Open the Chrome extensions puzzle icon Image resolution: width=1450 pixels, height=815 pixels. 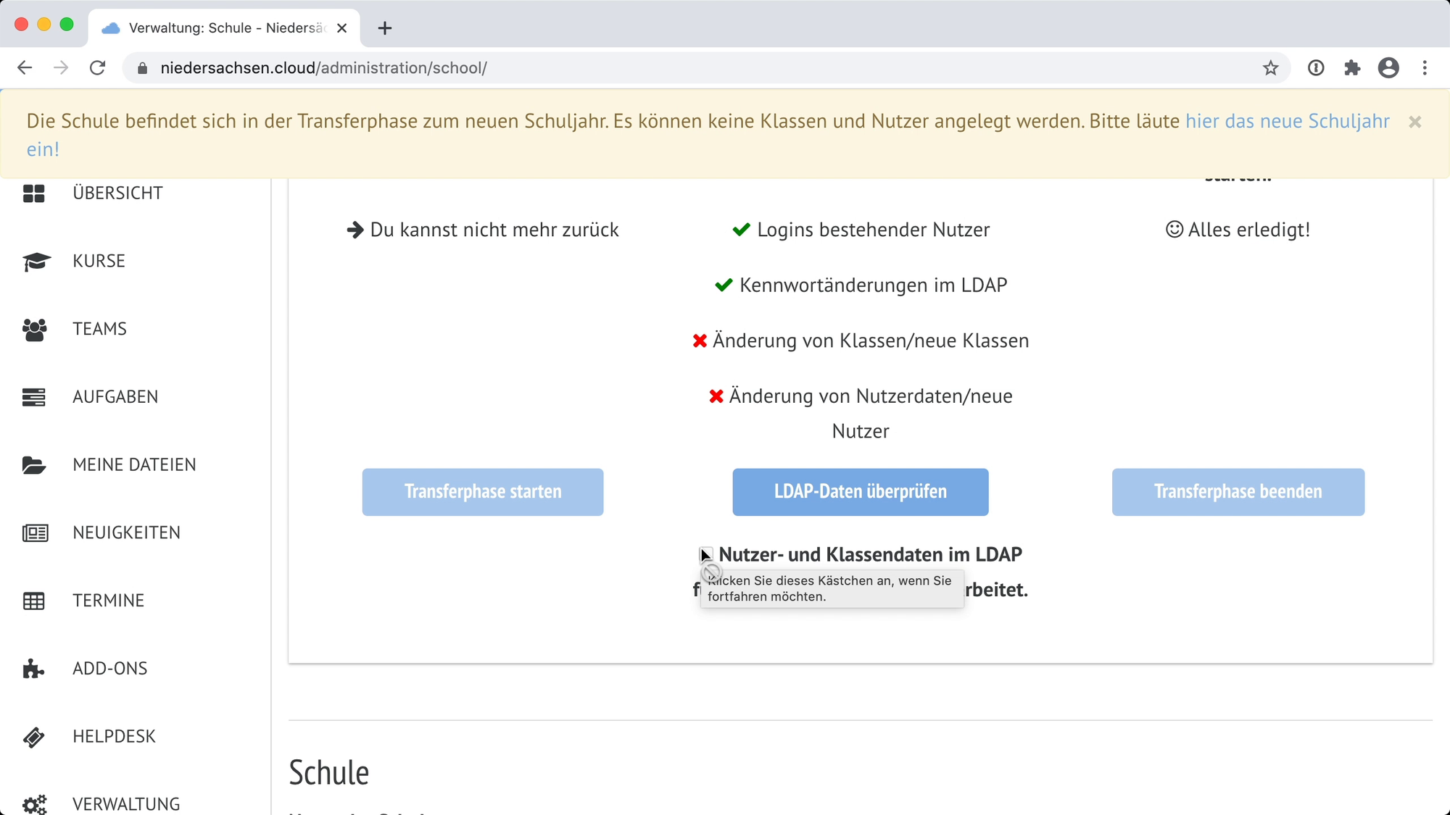1352,68
